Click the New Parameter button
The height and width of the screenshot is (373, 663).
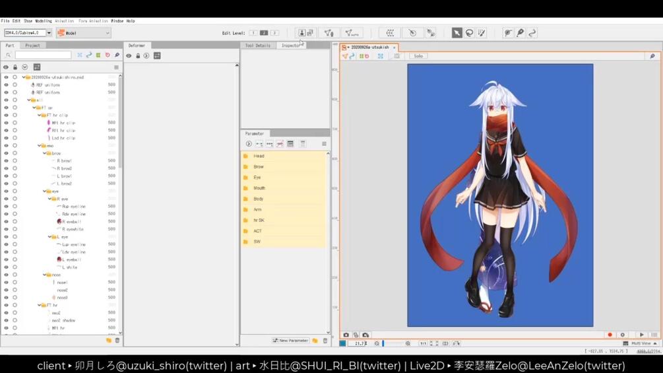click(x=290, y=341)
